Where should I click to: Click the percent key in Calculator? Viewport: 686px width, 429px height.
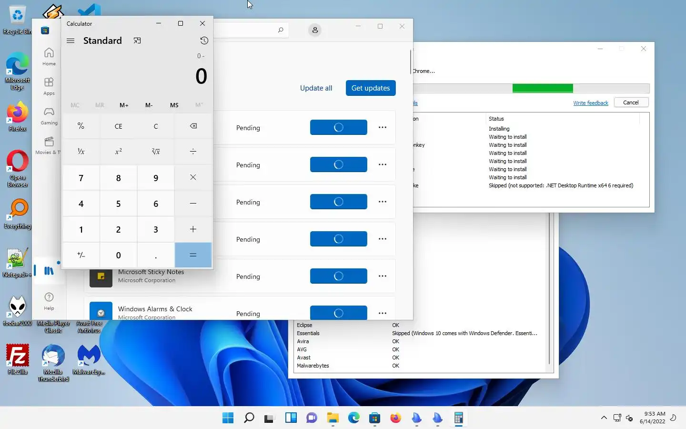[x=81, y=126]
